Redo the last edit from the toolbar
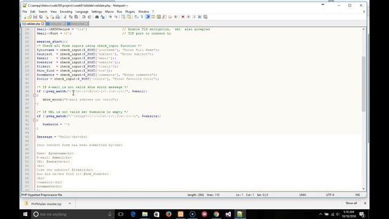 89,17
